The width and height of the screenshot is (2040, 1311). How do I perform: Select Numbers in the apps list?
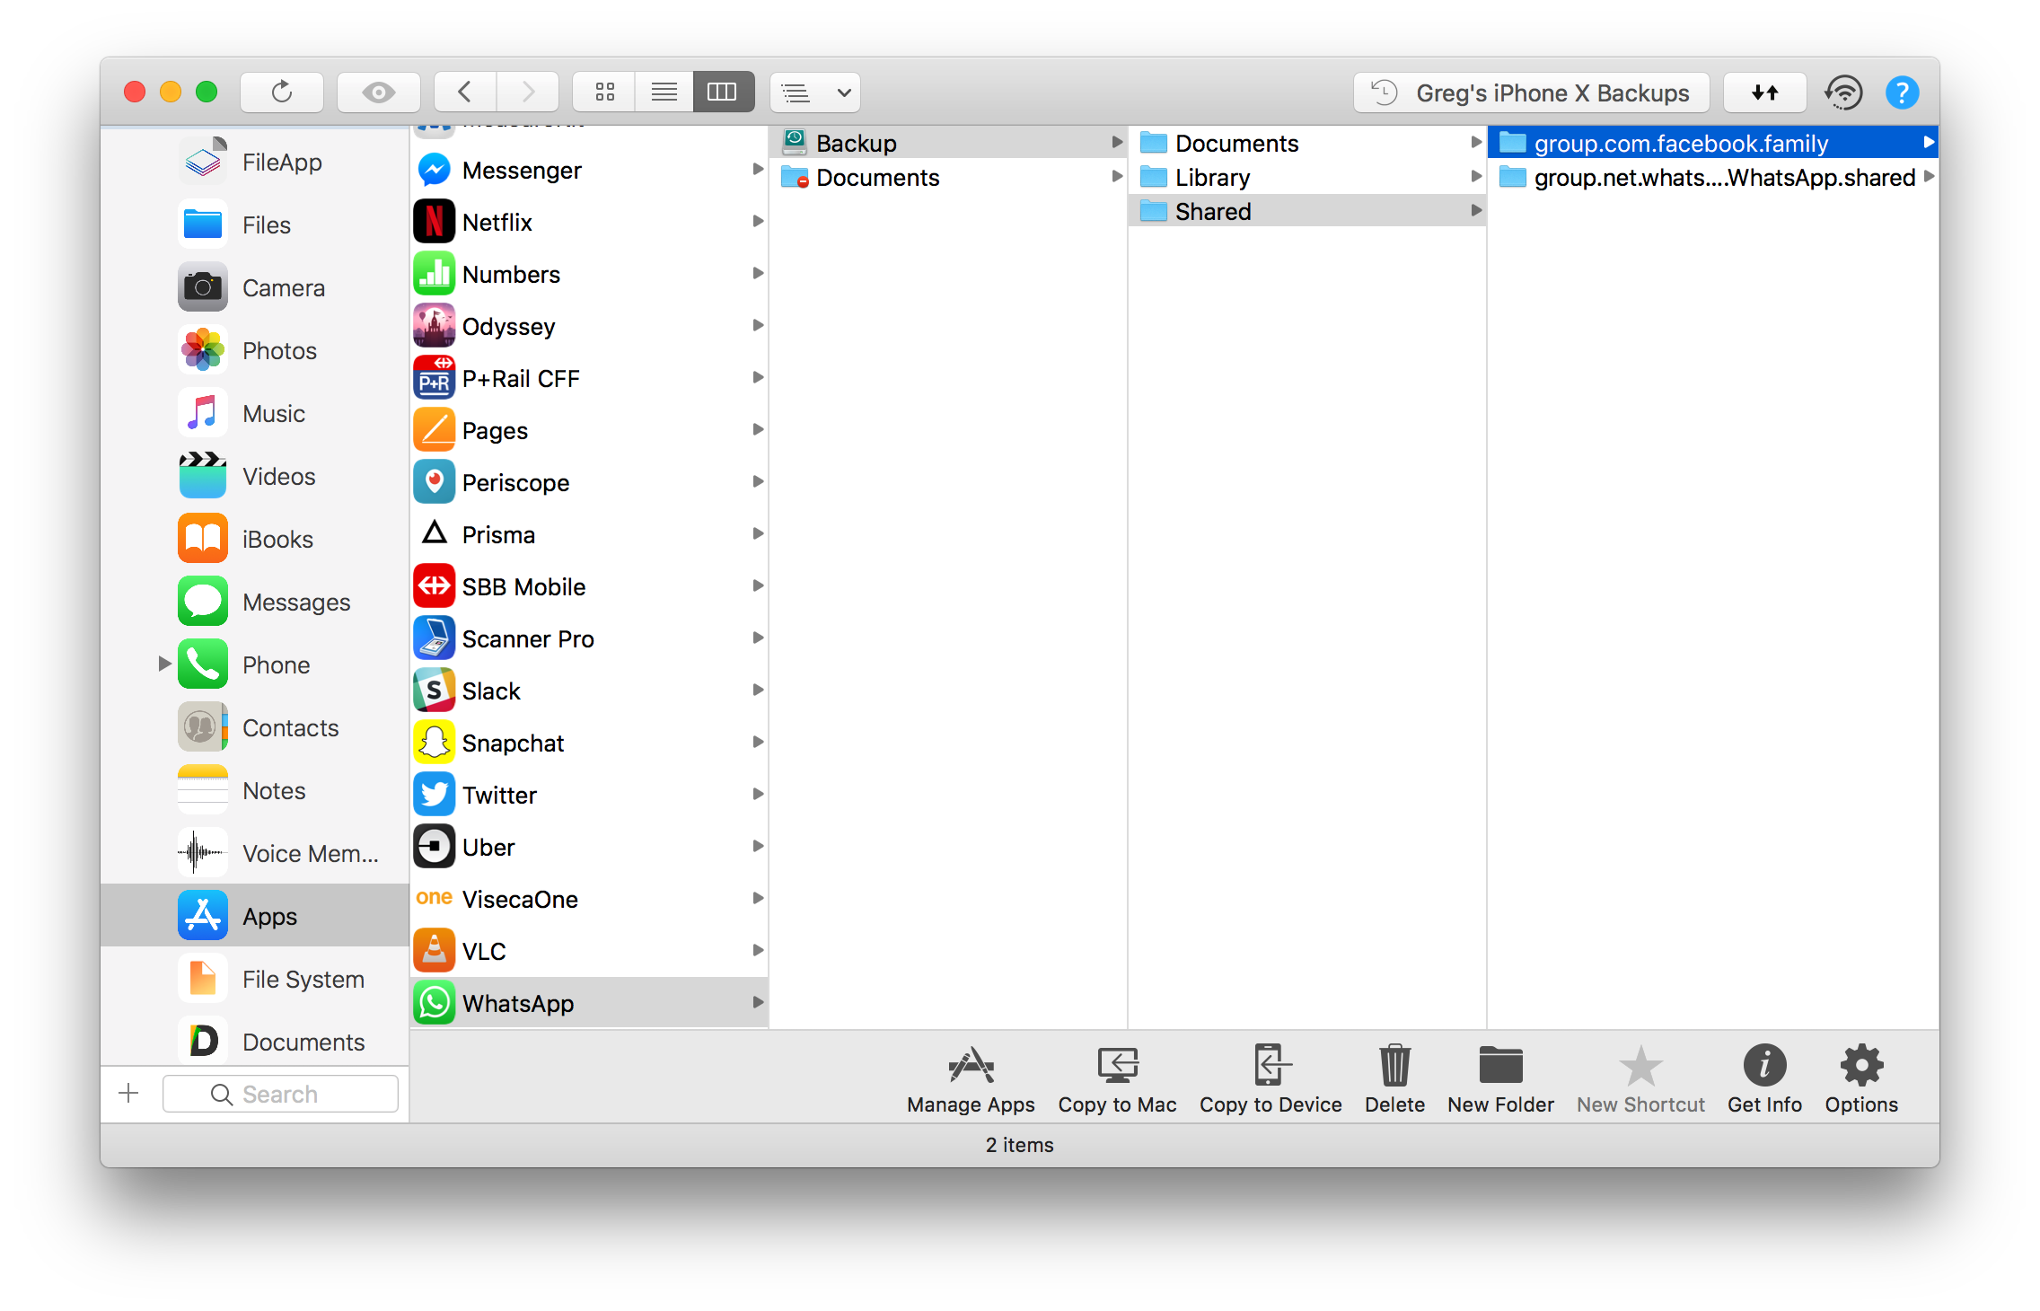589,274
